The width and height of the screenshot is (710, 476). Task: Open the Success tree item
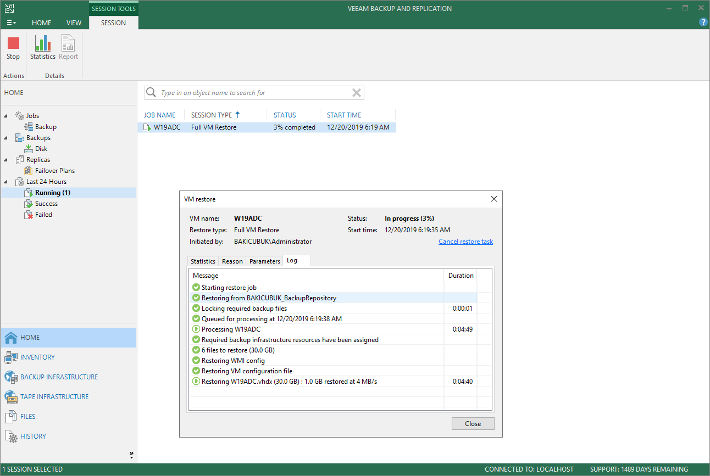pyautogui.click(x=46, y=204)
